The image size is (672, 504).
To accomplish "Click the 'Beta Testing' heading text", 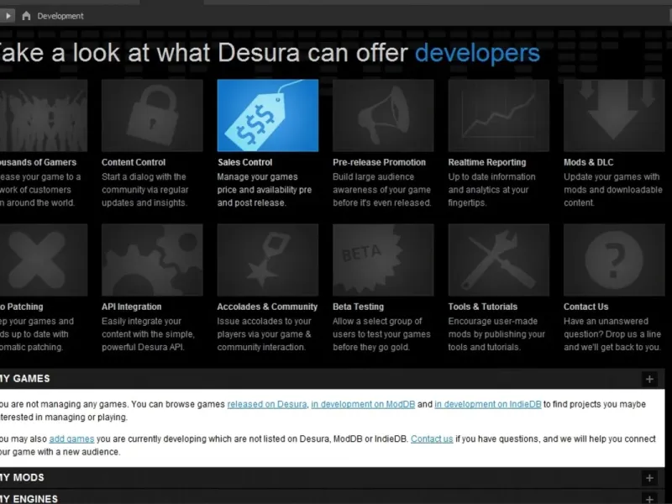I will (359, 307).
